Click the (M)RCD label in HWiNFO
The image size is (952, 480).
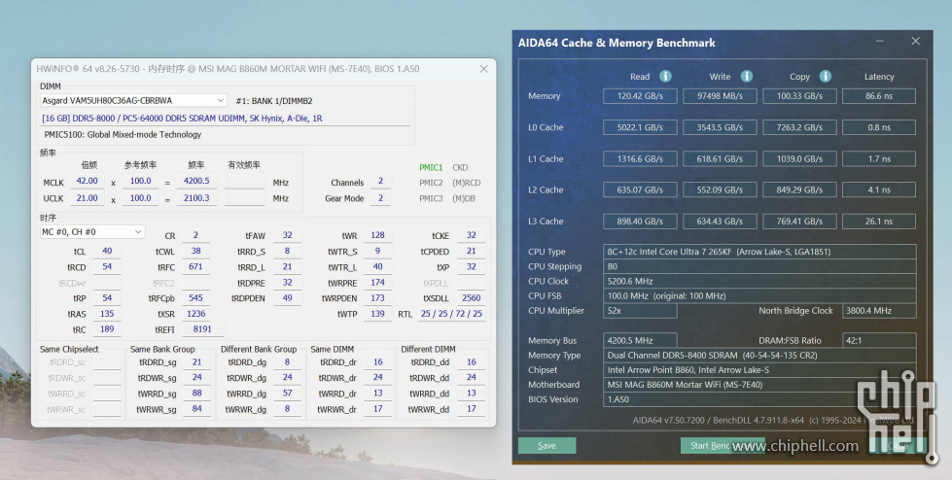465,183
